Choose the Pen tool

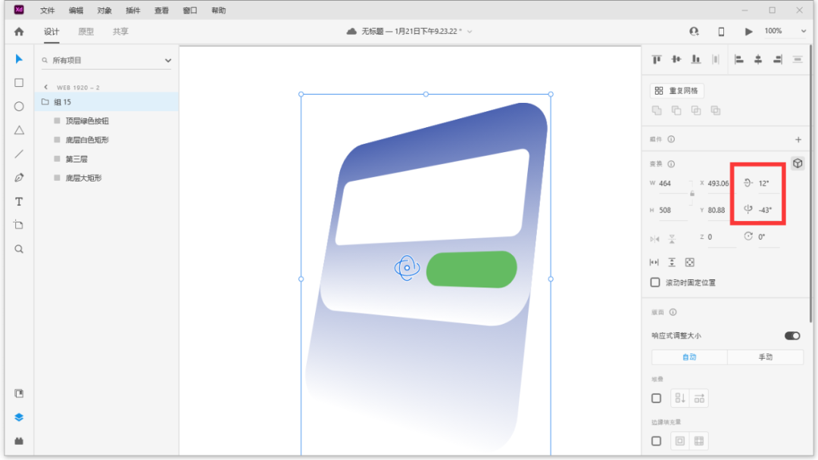19,178
